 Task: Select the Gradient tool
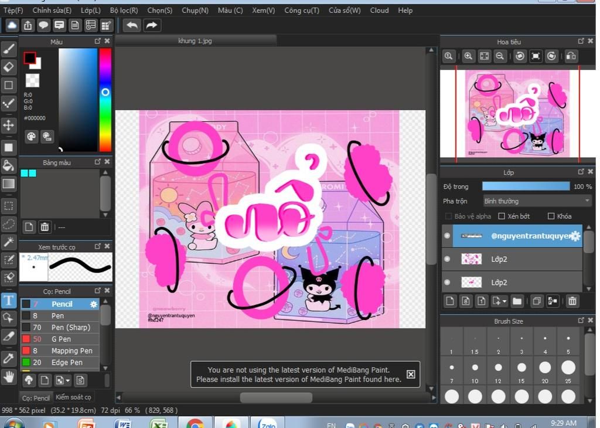pos(9,184)
